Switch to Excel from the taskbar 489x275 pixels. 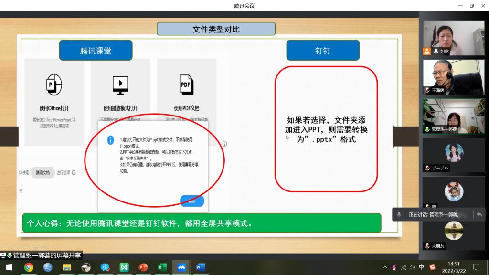pyautogui.click(x=162, y=267)
